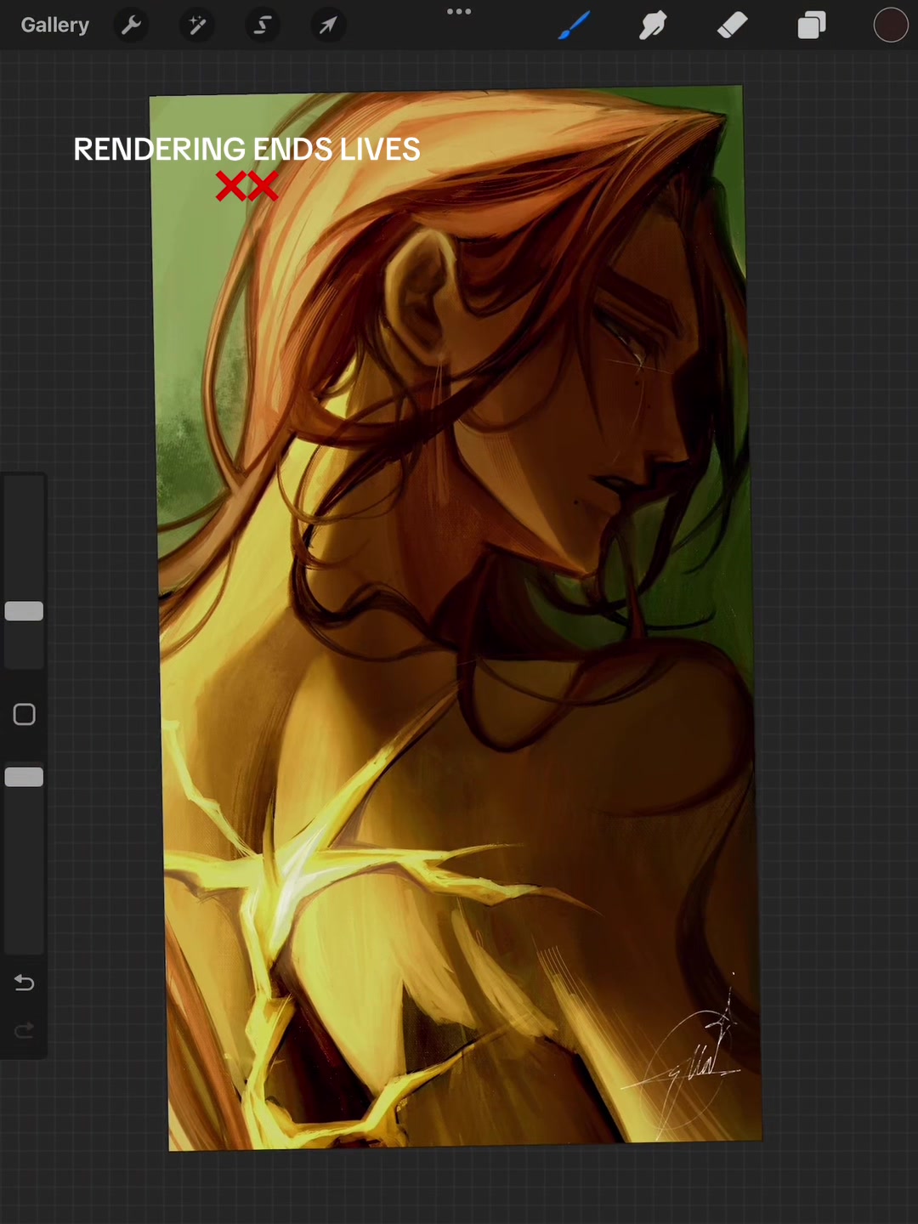Redo the last undone action
This screenshot has height=1224, width=918.
(24, 1031)
